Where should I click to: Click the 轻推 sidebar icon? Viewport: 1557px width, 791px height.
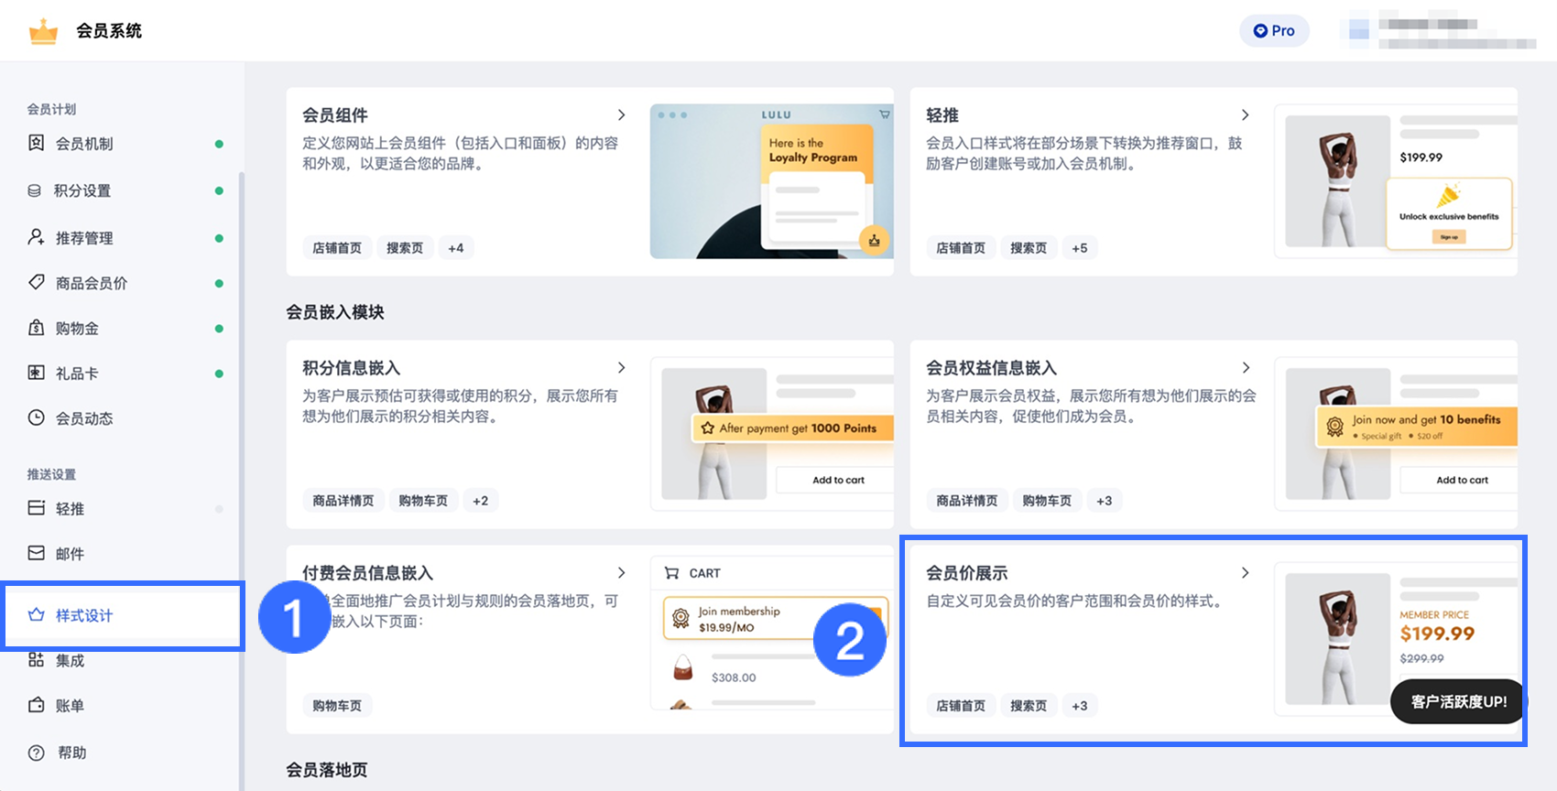(x=37, y=508)
